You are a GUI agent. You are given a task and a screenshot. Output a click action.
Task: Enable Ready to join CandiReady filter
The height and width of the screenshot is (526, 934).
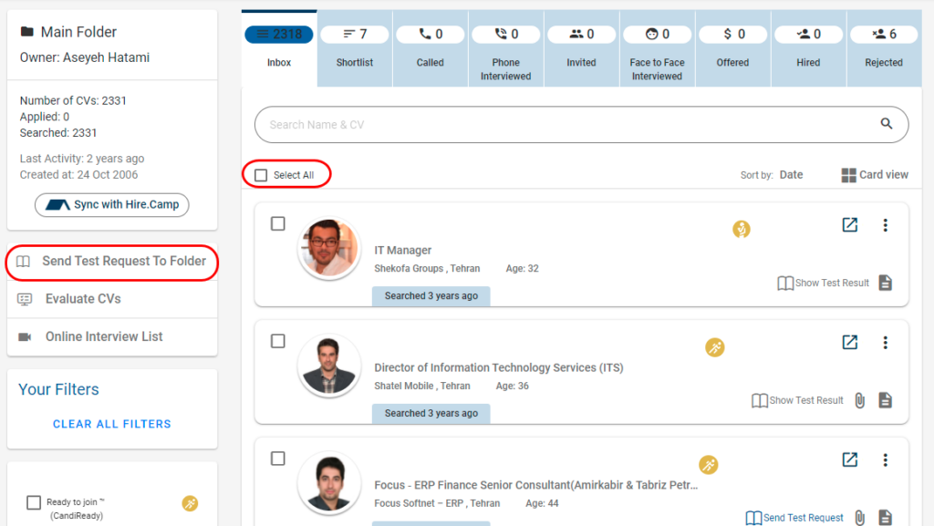click(34, 502)
